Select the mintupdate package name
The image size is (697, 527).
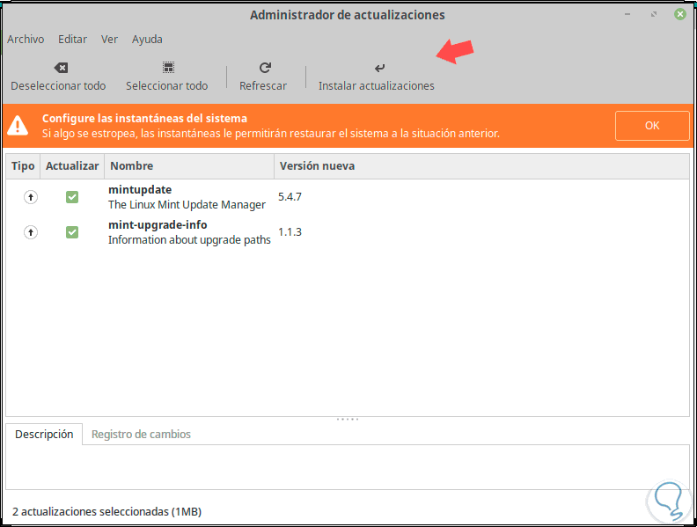pos(140,190)
